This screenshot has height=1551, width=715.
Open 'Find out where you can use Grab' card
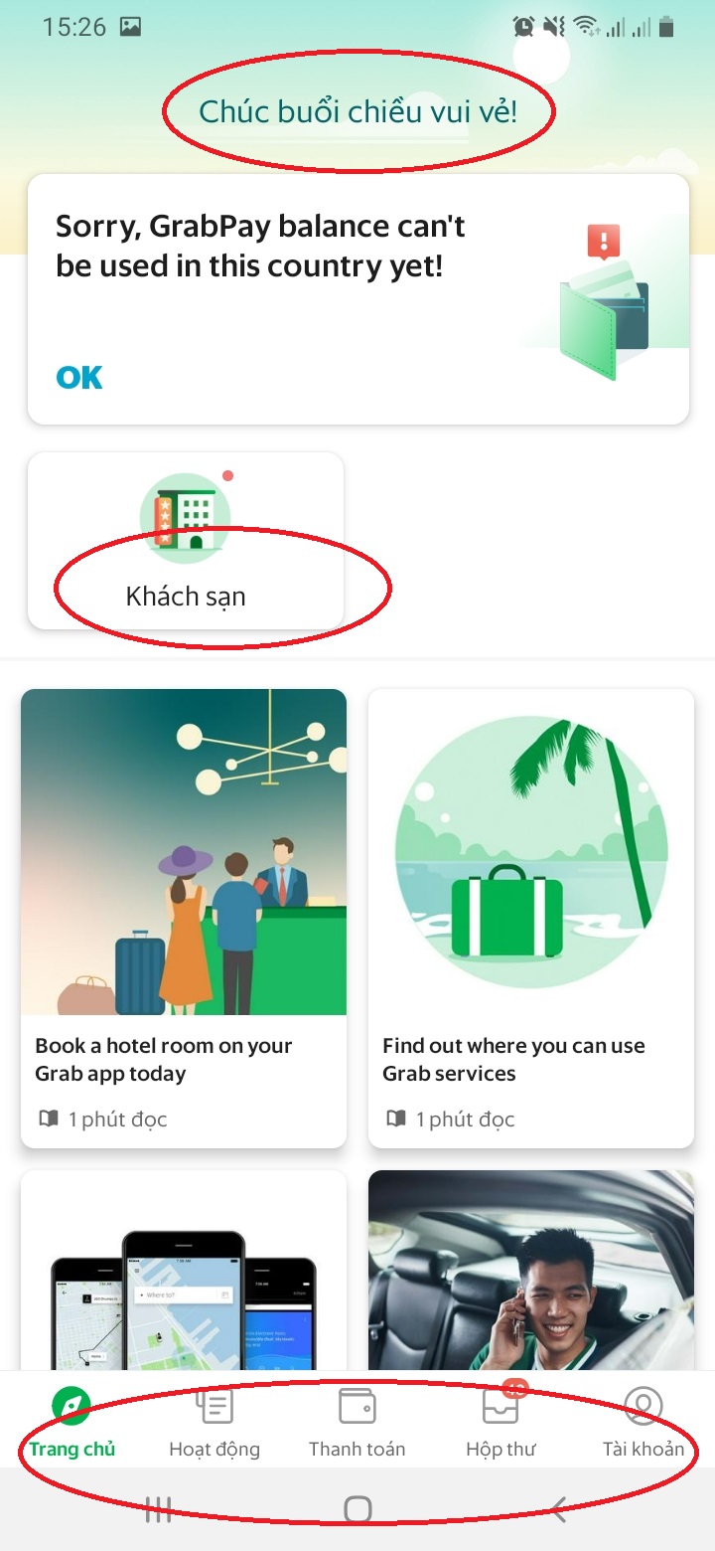531,918
